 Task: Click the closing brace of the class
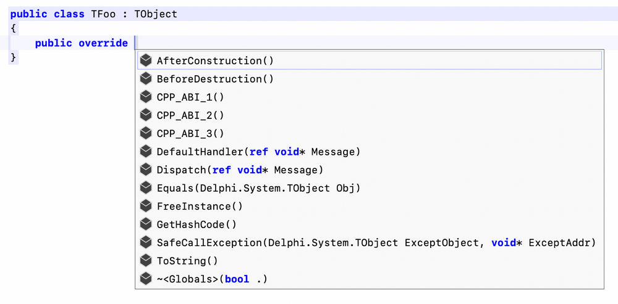(x=14, y=57)
